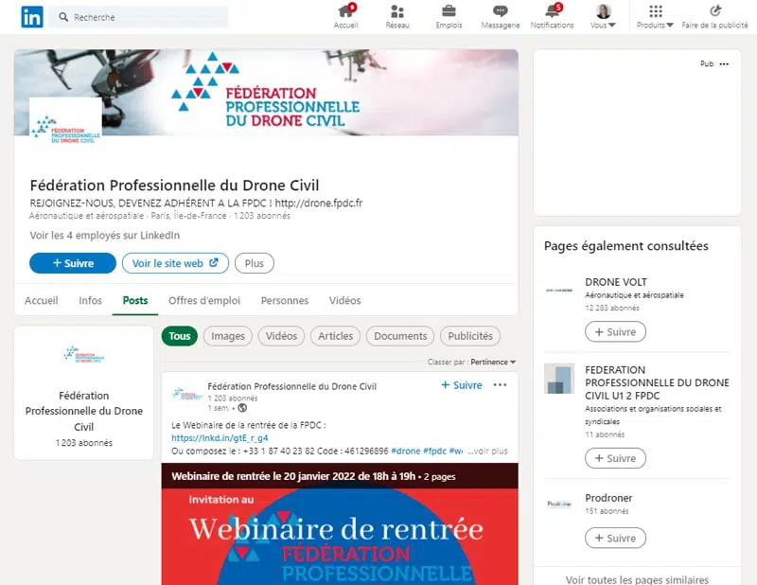Select the Articles filter chip
This screenshot has width=757, height=585.
(x=336, y=336)
